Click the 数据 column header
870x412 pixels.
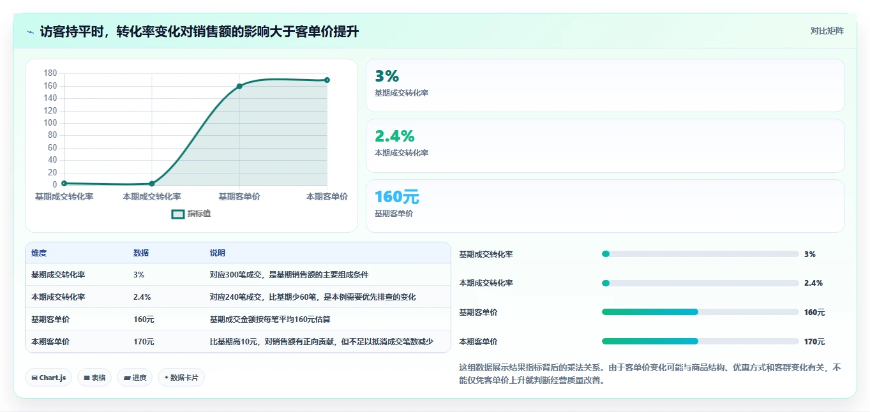141,253
